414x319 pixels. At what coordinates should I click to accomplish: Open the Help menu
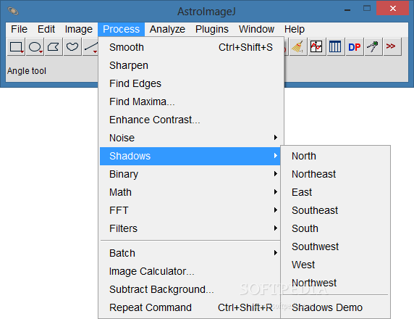(295, 29)
